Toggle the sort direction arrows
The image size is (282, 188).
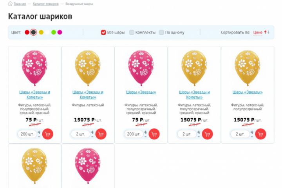pyautogui.click(x=267, y=32)
